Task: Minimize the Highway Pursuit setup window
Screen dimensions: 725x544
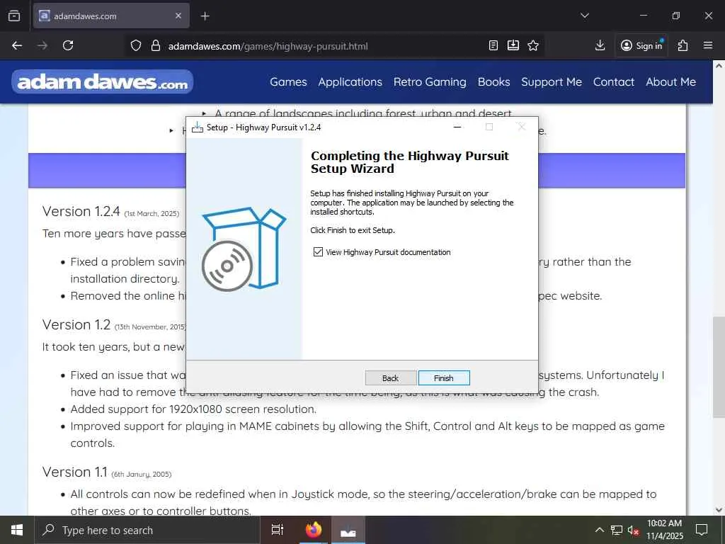Action: tap(457, 127)
